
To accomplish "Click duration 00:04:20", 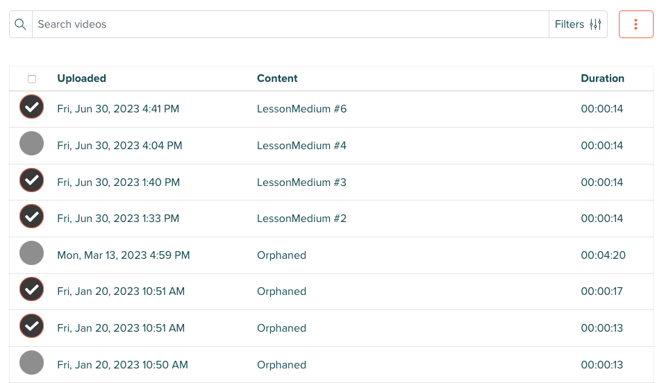I will point(603,255).
